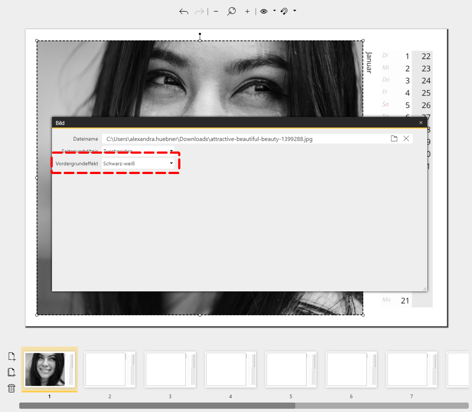
Task: Zoom in with the plus icon
Action: point(247,12)
